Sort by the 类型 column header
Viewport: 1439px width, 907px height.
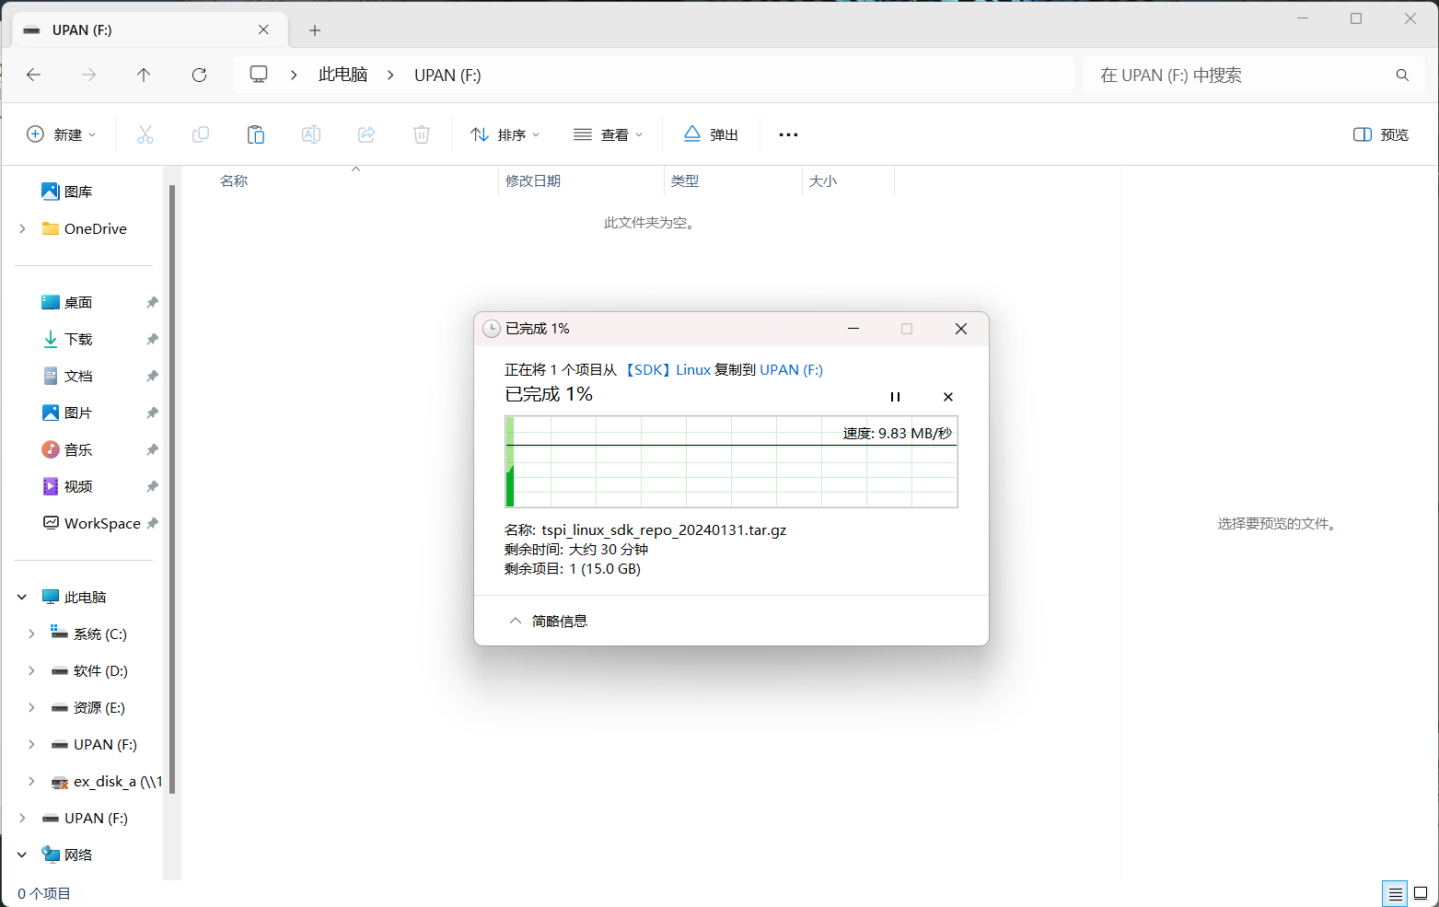tap(685, 180)
